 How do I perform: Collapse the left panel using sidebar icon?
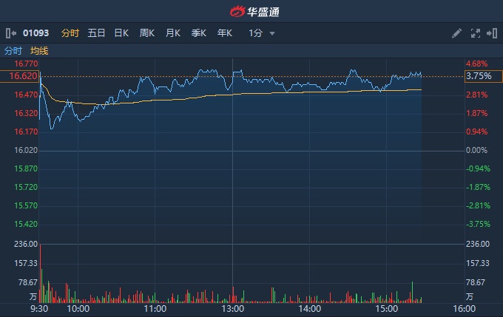11,33
